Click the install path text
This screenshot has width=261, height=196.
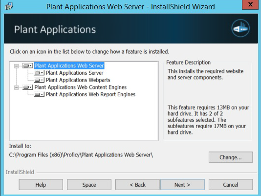(81, 155)
